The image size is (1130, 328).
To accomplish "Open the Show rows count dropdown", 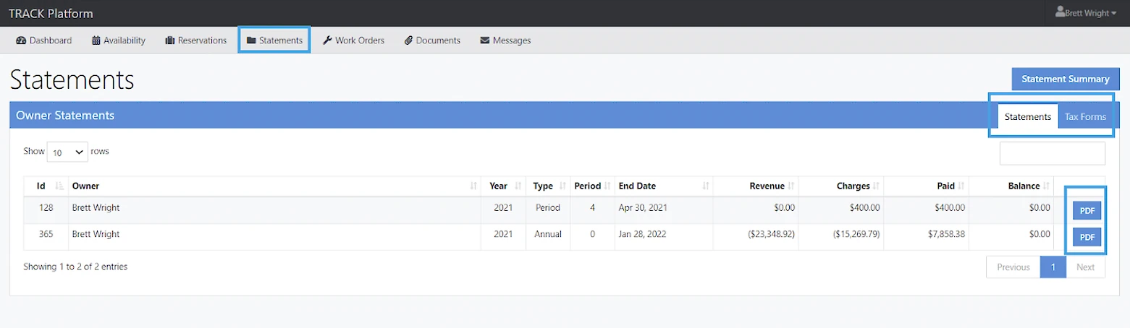I will tap(67, 152).
